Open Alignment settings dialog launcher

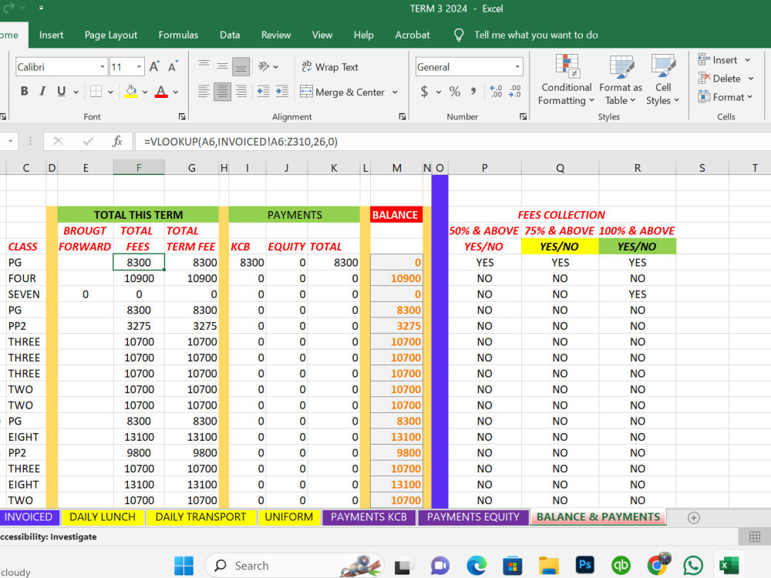point(402,116)
